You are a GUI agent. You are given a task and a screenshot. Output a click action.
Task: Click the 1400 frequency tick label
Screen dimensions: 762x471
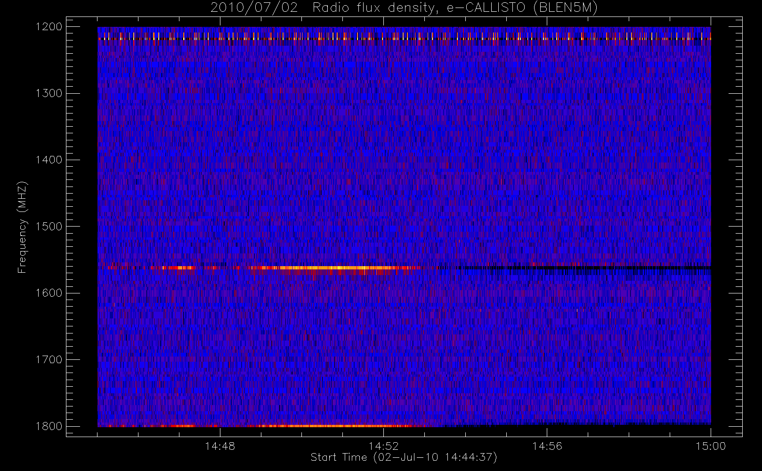click(49, 160)
